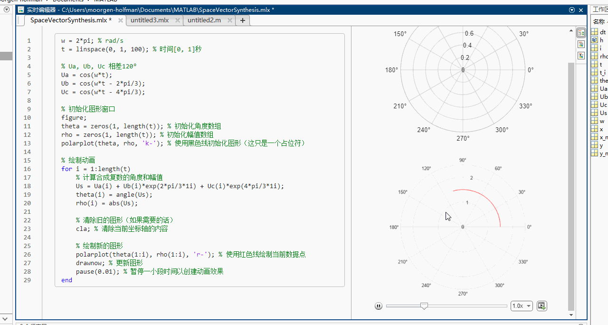The width and height of the screenshot is (608, 325).
Task: Close the Live Editor panel
Action: tap(581, 10)
